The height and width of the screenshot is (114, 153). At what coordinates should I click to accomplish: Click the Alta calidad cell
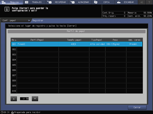(97, 44)
